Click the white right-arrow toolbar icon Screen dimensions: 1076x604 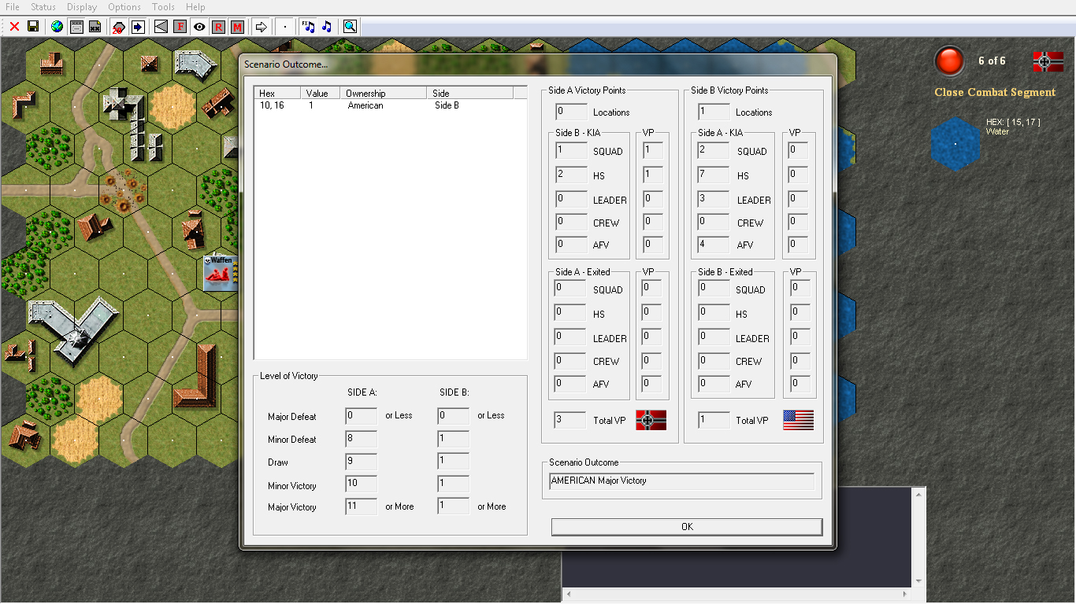pos(261,27)
